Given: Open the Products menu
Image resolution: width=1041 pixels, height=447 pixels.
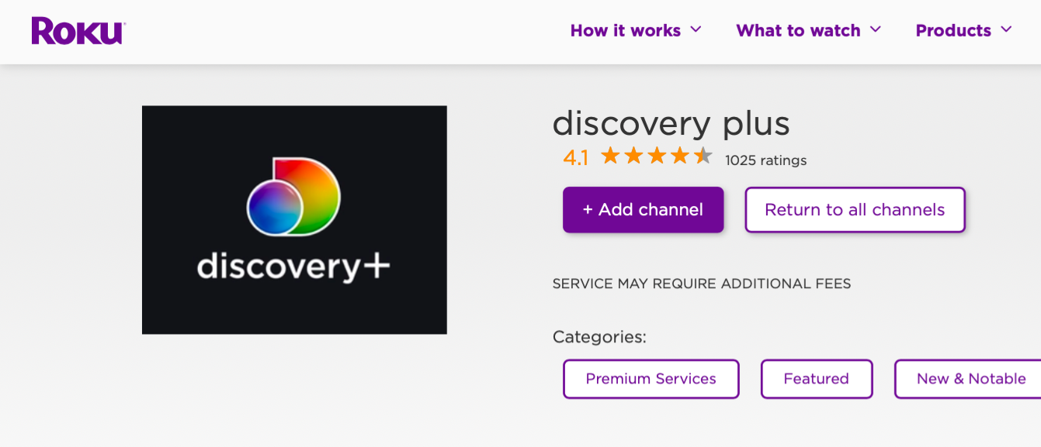Looking at the screenshot, I should click(x=953, y=31).
